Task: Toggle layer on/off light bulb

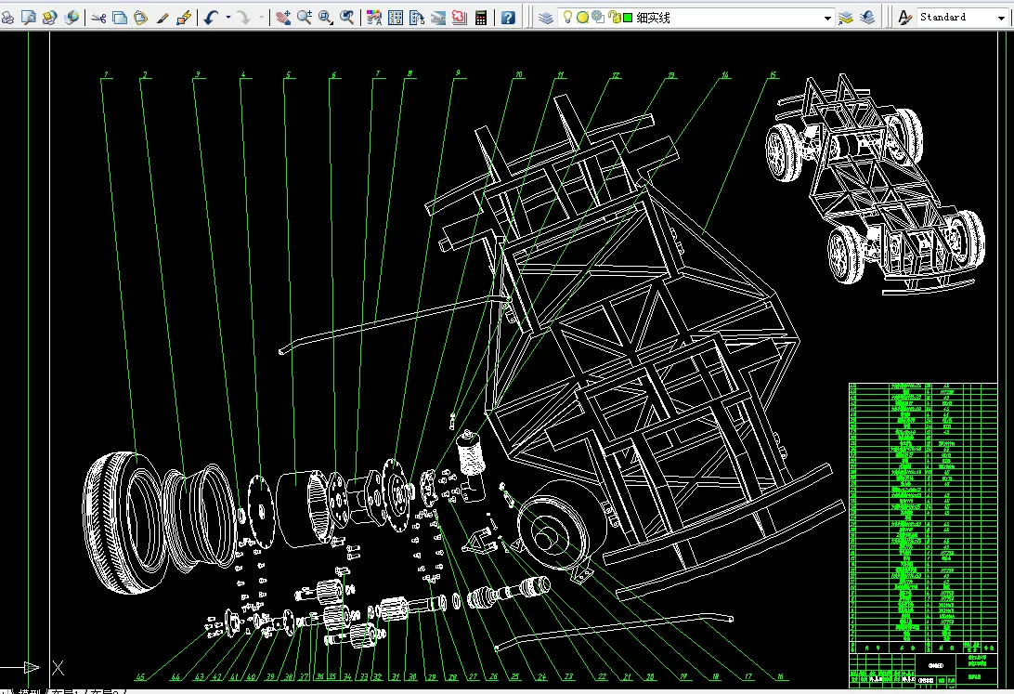Action: [x=567, y=18]
